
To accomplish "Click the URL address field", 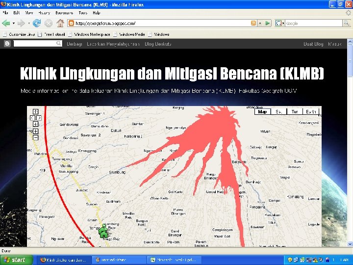I will tap(162, 23).
